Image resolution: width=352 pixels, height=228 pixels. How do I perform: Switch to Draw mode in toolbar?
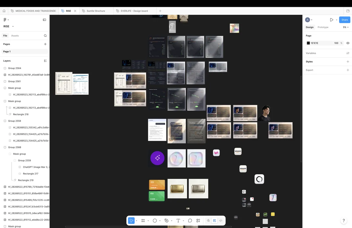coord(208,221)
